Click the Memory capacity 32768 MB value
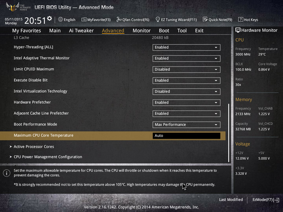 pos(243,129)
